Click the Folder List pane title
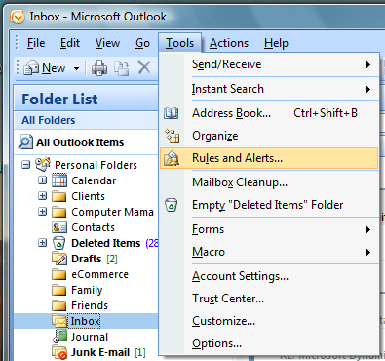The image size is (385, 361). pos(59,100)
